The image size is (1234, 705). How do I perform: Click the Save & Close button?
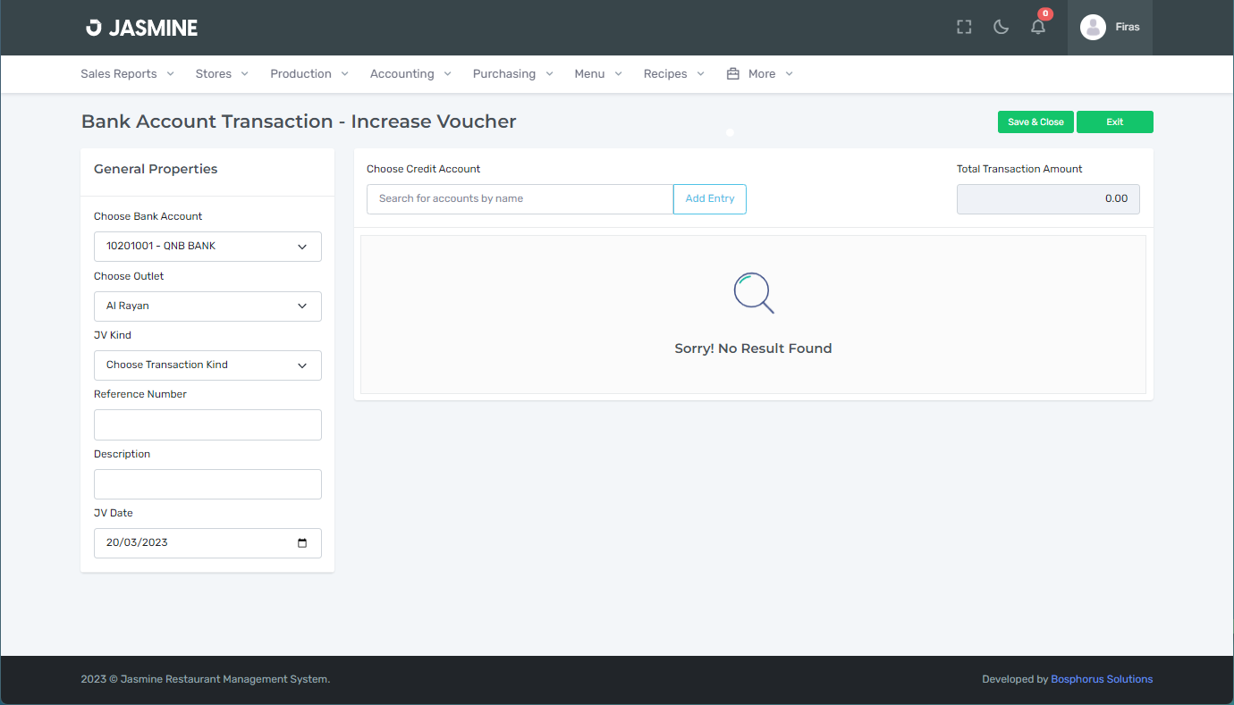[1035, 122]
